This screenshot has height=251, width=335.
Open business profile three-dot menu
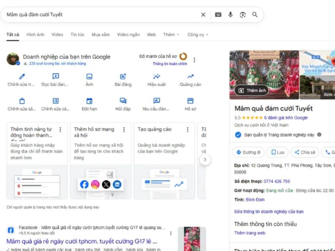pos(194,60)
